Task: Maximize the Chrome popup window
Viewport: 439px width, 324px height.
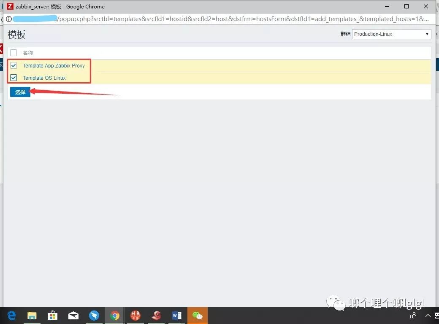Action: (x=406, y=6)
